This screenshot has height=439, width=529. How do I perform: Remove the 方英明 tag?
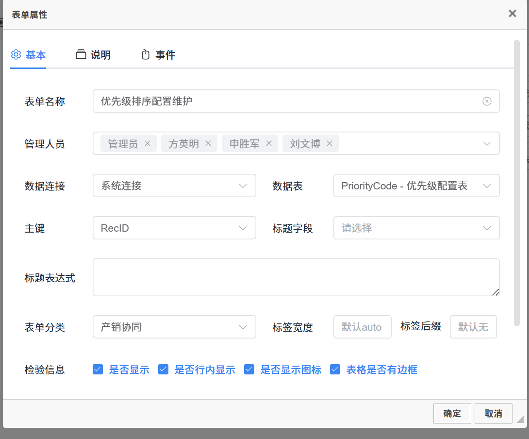(208, 144)
